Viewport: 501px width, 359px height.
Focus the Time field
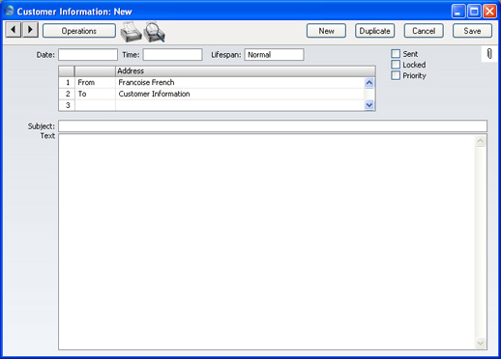[172, 55]
